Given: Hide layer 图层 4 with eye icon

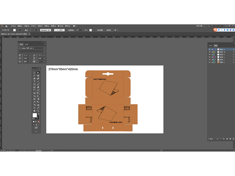Looking at the screenshot, I should [209, 49].
